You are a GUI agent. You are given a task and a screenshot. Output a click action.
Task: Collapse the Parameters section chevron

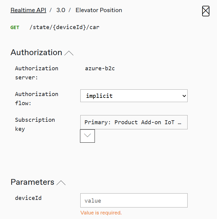(x=61, y=183)
